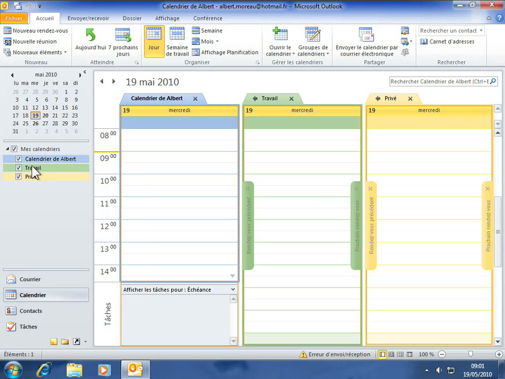Open Tâches in navigation pane
This screenshot has width=505, height=379.
click(45, 327)
